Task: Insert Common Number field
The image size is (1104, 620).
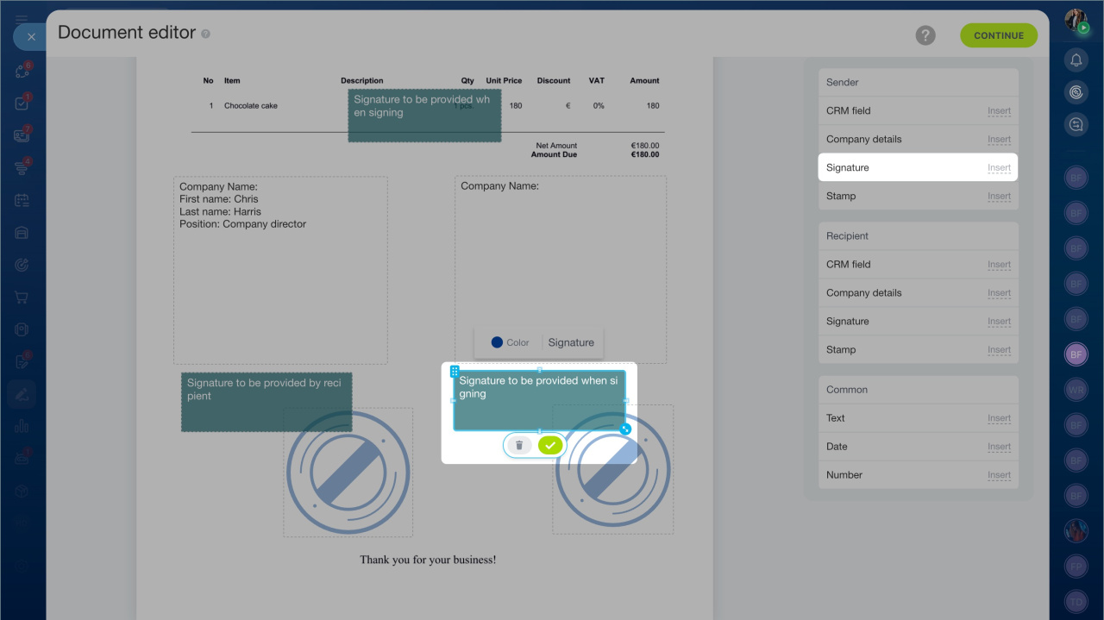Action: pos(999,475)
